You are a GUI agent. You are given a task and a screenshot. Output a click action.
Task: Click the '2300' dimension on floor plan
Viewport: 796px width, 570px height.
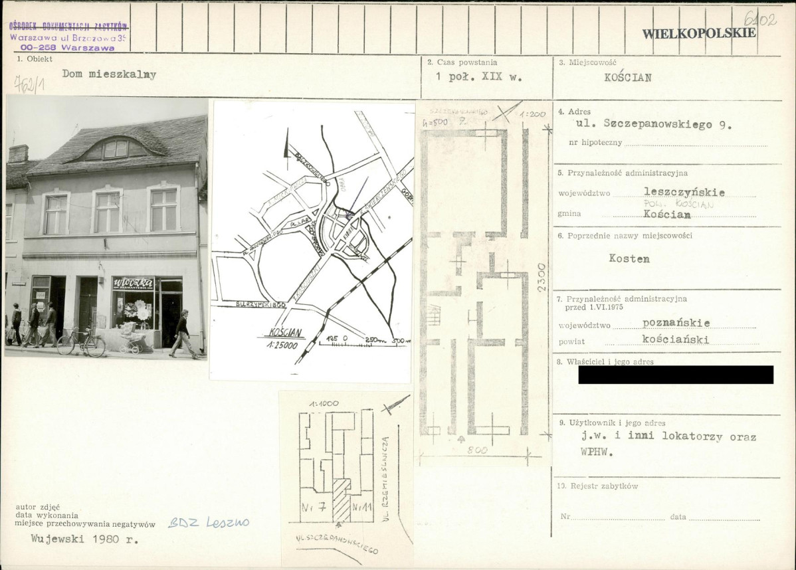coord(542,277)
